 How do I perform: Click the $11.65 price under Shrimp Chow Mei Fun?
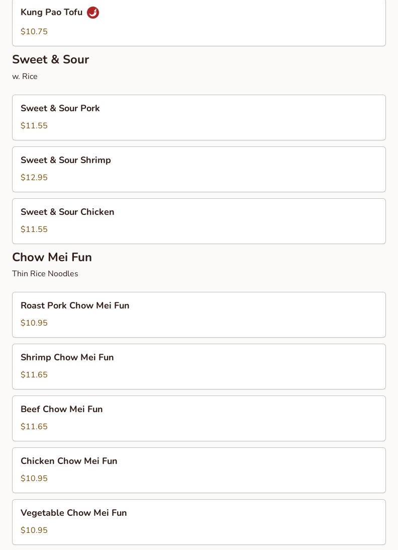(x=34, y=374)
